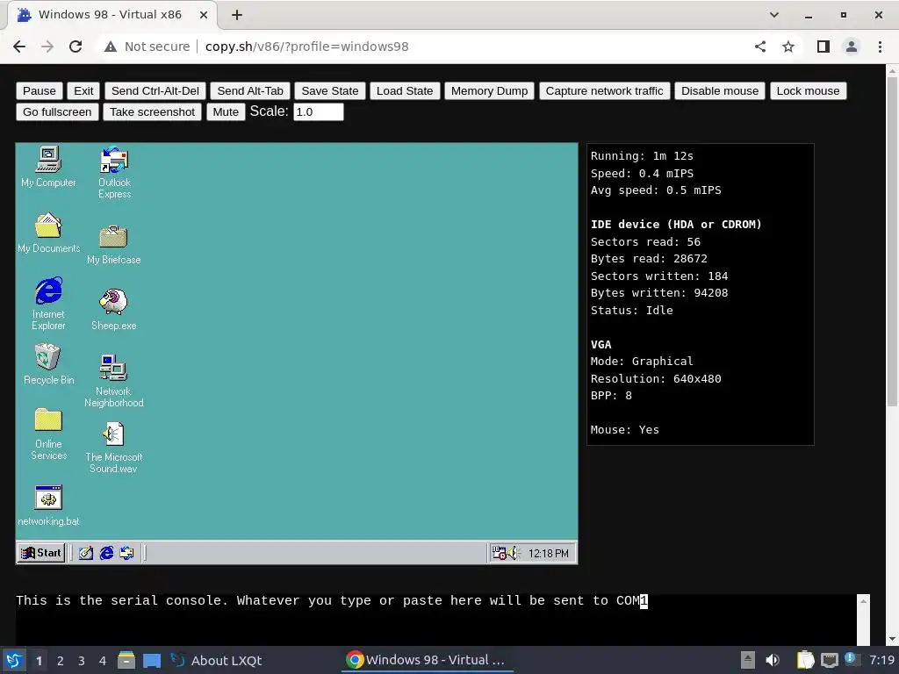Screen dimensions: 899x674
Task: Click the Save State button
Action: pos(330,91)
